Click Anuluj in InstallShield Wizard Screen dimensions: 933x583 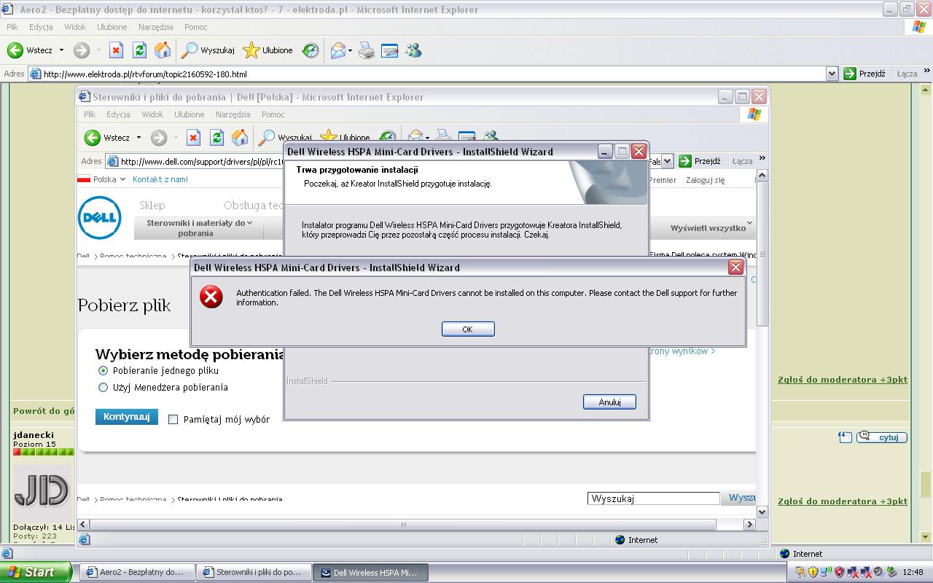click(x=609, y=402)
